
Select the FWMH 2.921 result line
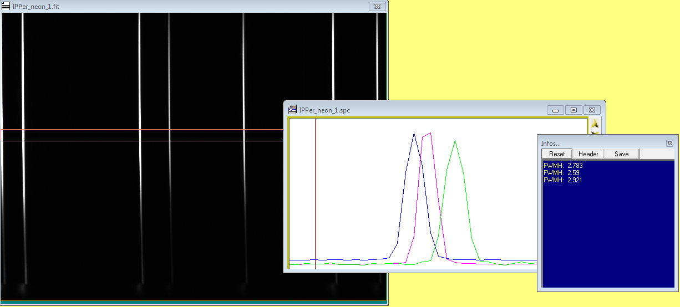563,180
